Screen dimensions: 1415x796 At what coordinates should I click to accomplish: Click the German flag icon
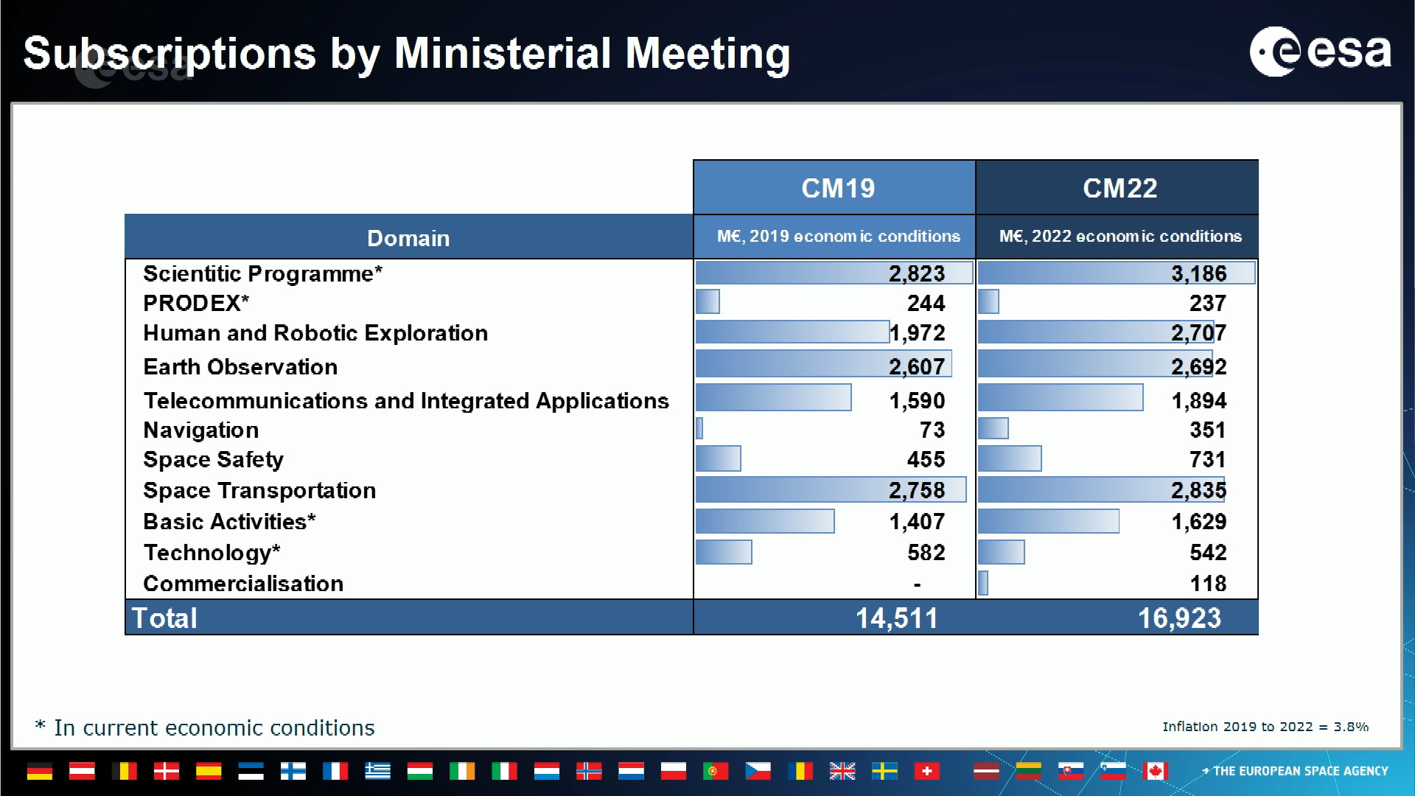[40, 771]
